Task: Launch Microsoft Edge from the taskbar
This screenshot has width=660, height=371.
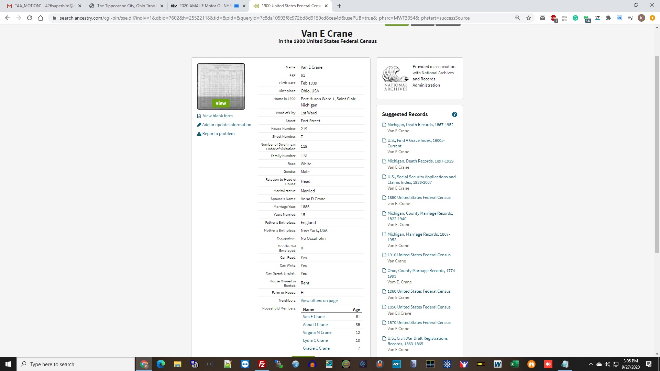Action: pyautogui.click(x=161, y=364)
